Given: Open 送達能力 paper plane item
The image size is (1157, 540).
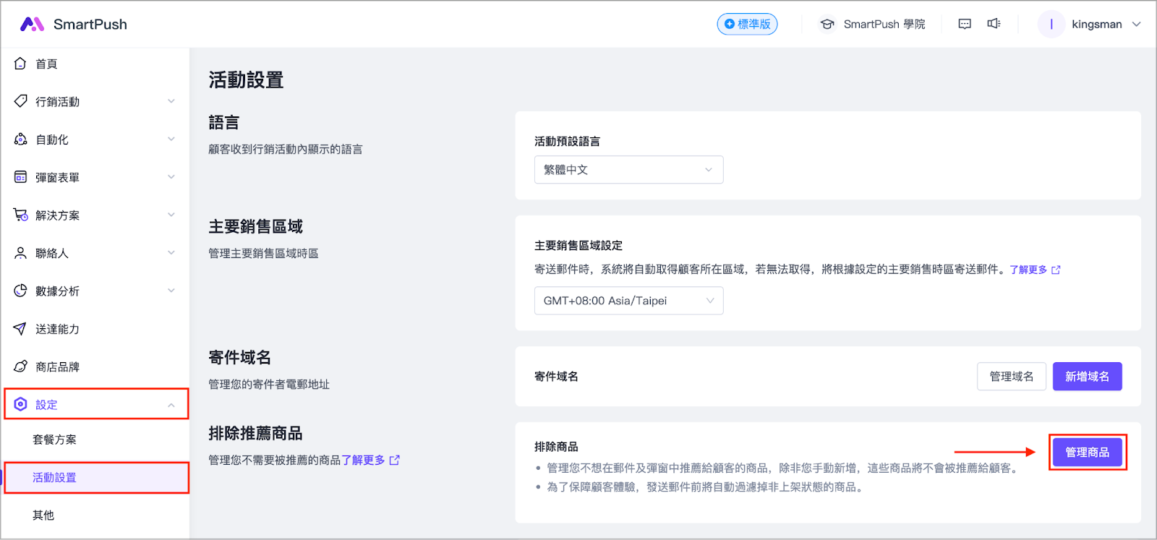Looking at the screenshot, I should tap(56, 329).
